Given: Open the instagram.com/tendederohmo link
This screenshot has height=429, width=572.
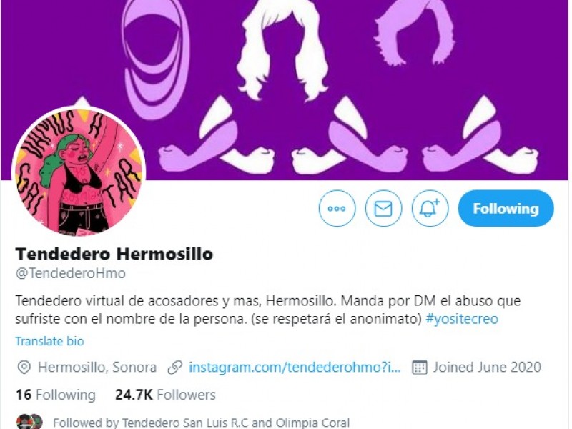Looking at the screenshot, I should click(x=295, y=367).
